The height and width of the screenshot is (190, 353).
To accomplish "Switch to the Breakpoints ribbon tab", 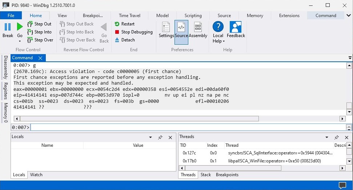I will pos(93,16).
